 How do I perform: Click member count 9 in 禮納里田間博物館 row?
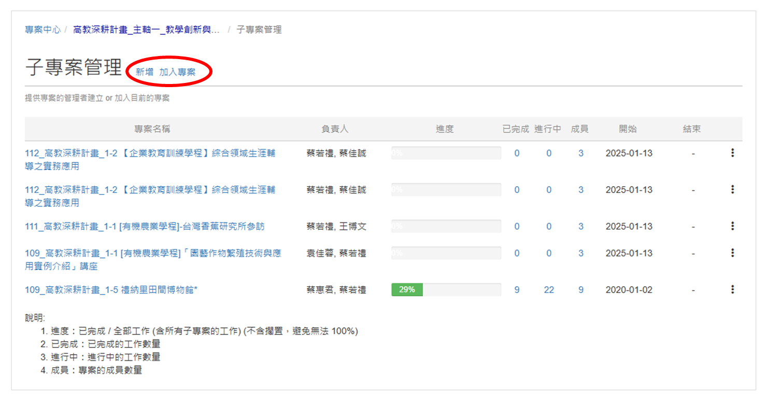point(580,290)
